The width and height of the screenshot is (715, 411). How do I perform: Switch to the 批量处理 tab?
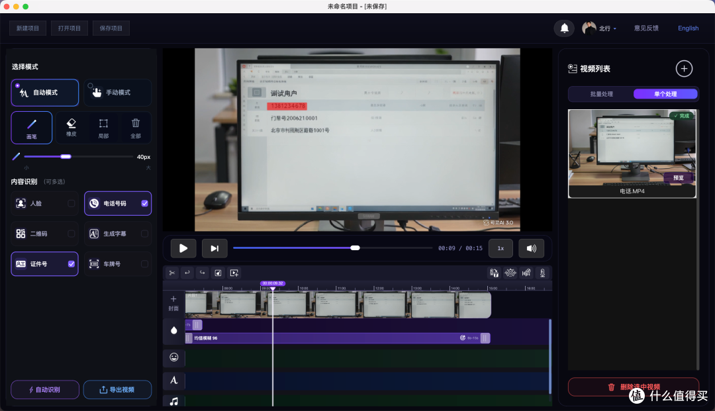tap(601, 94)
